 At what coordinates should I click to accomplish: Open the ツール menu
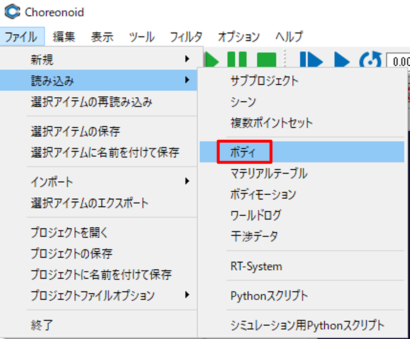[142, 37]
